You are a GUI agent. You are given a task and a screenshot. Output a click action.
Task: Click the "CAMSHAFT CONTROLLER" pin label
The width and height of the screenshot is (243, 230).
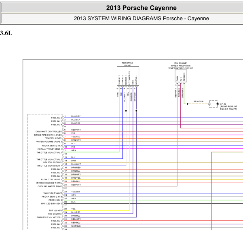point(49,131)
